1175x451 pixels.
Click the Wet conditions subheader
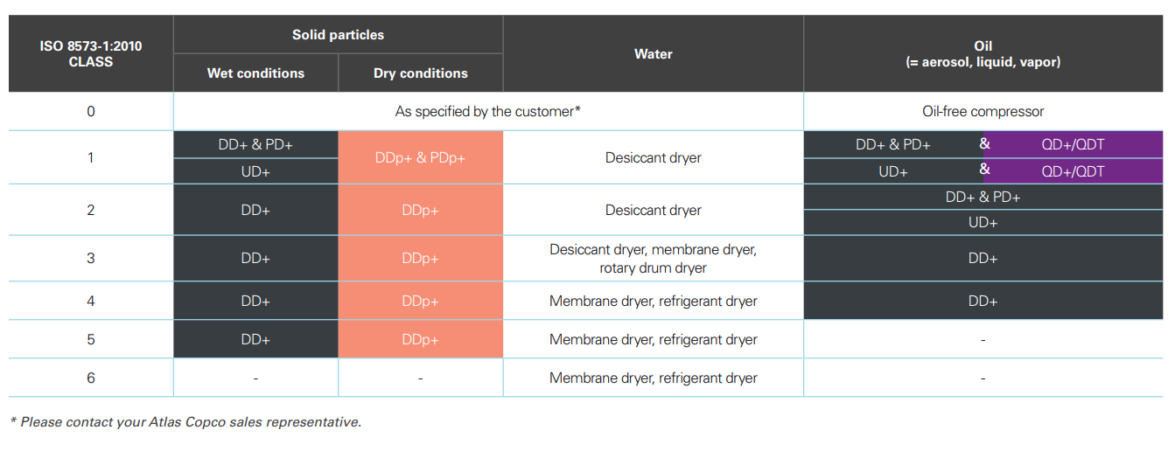pyautogui.click(x=255, y=73)
